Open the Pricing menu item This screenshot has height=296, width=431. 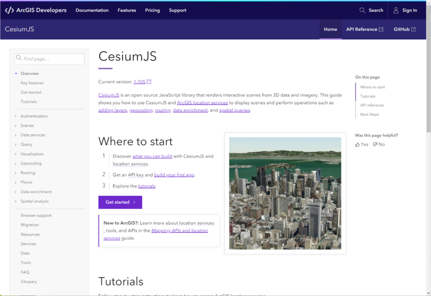pos(152,10)
